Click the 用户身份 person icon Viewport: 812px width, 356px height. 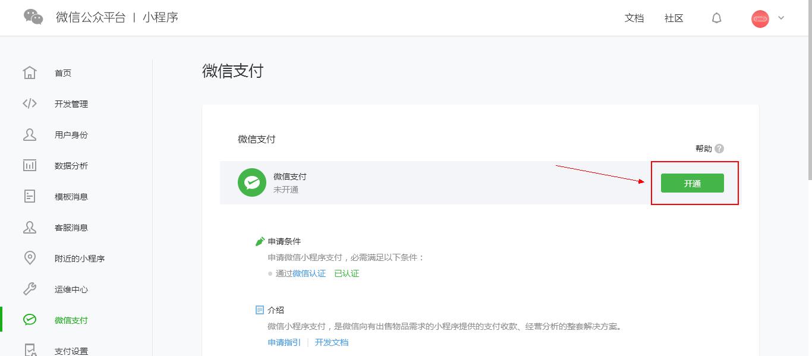coord(30,134)
